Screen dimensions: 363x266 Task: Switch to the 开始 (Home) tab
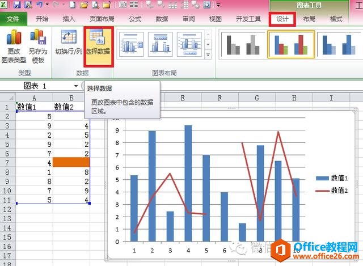42,19
